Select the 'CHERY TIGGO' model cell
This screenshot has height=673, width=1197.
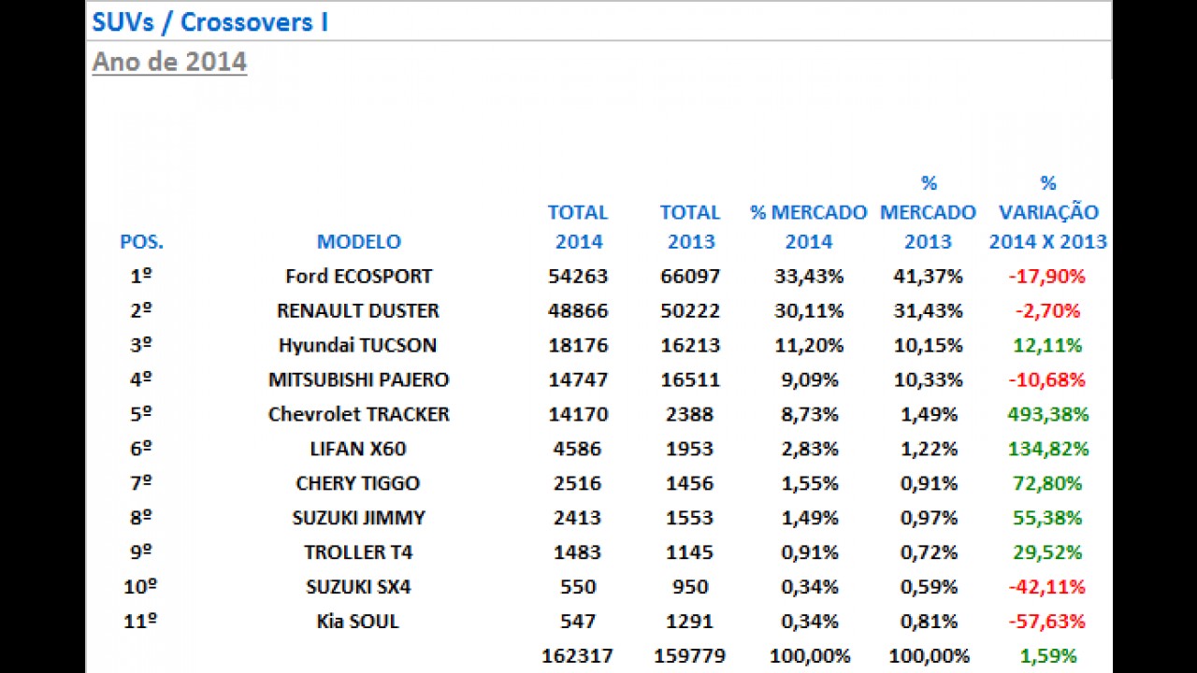pos(358,483)
